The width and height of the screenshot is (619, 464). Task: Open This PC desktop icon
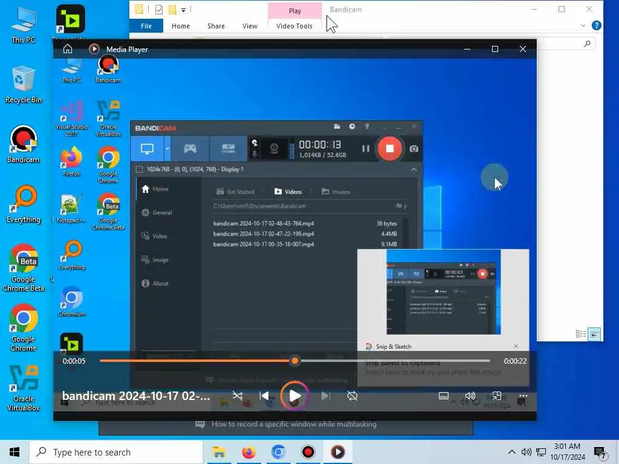point(24,24)
